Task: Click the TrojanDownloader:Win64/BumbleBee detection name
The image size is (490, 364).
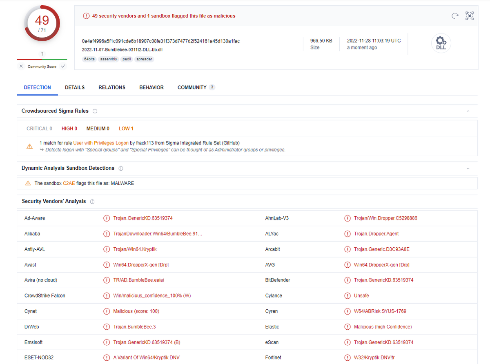Action: coord(158,234)
